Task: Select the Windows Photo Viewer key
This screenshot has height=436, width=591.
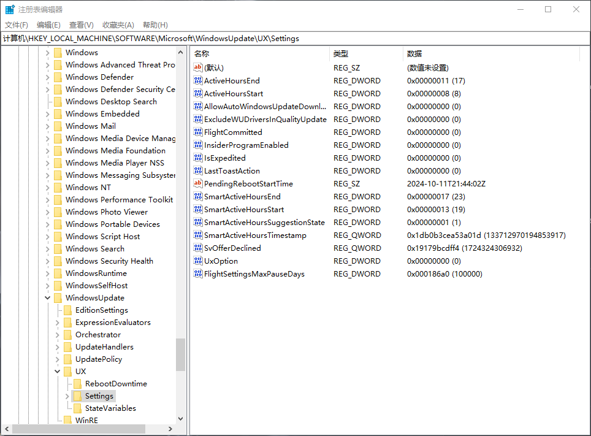Action: [x=106, y=212]
